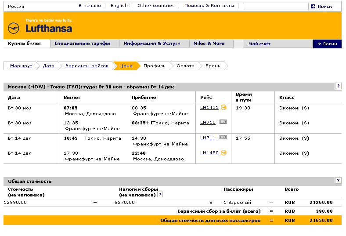Open flight LH710 details link
This screenshot has width=346, height=236.
[208, 122]
